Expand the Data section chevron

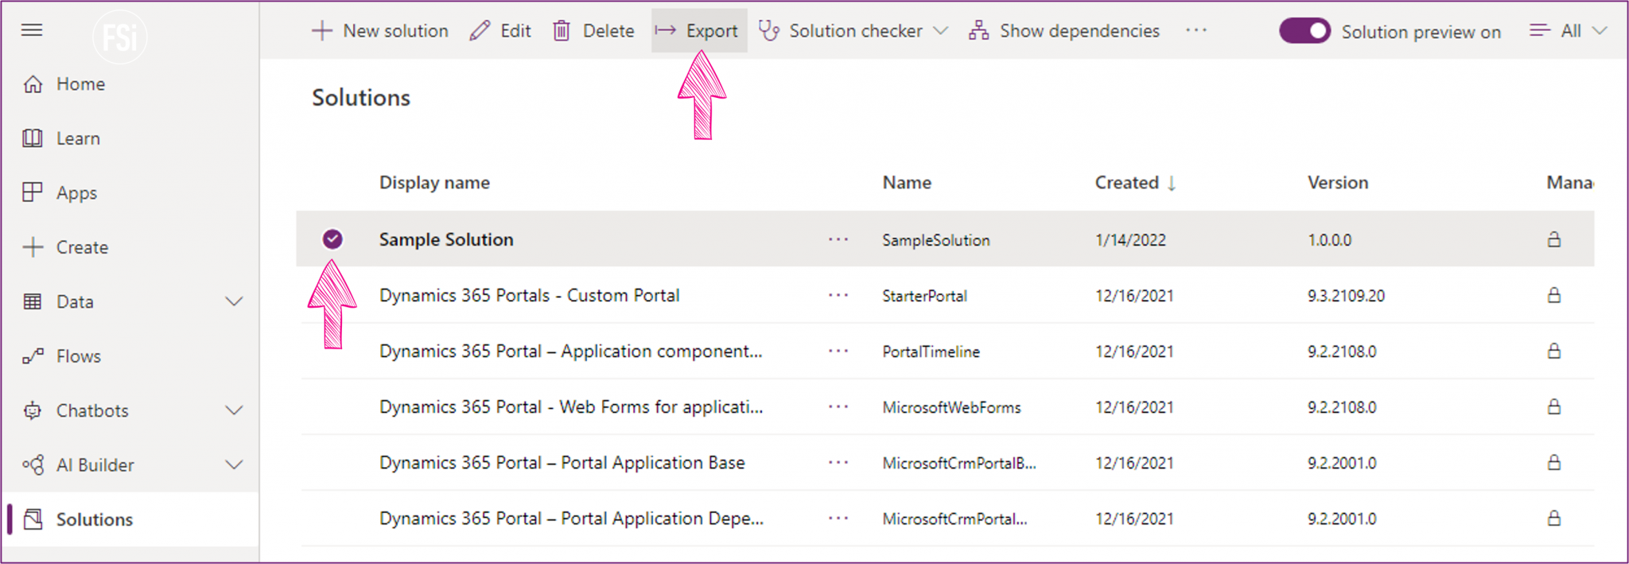pos(234,301)
